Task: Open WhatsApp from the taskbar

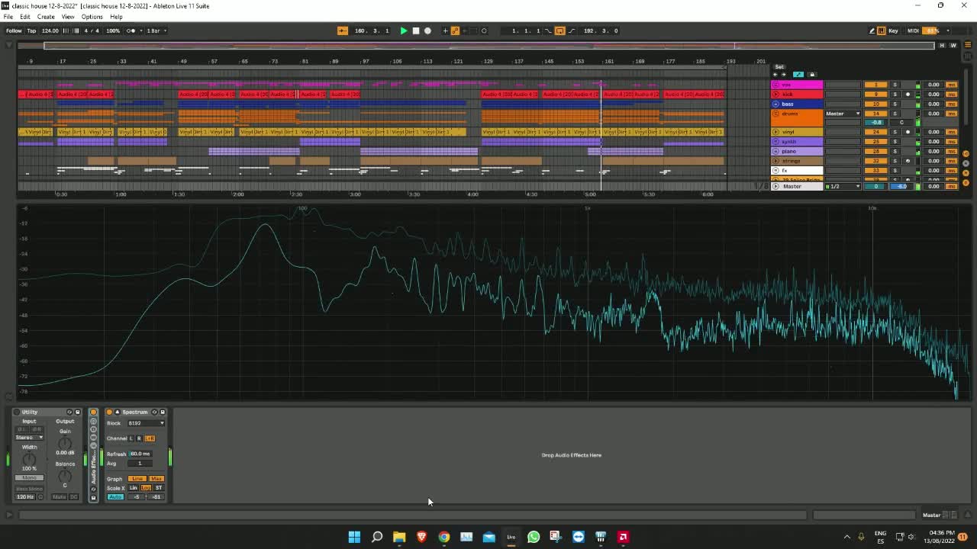Action: (534, 537)
